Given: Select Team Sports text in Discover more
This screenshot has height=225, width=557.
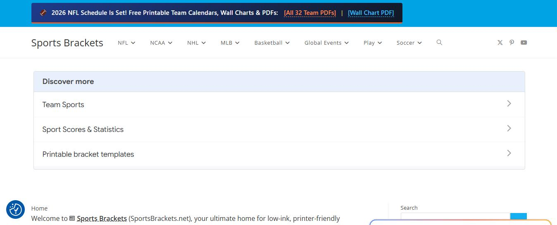Looking at the screenshot, I should (63, 105).
